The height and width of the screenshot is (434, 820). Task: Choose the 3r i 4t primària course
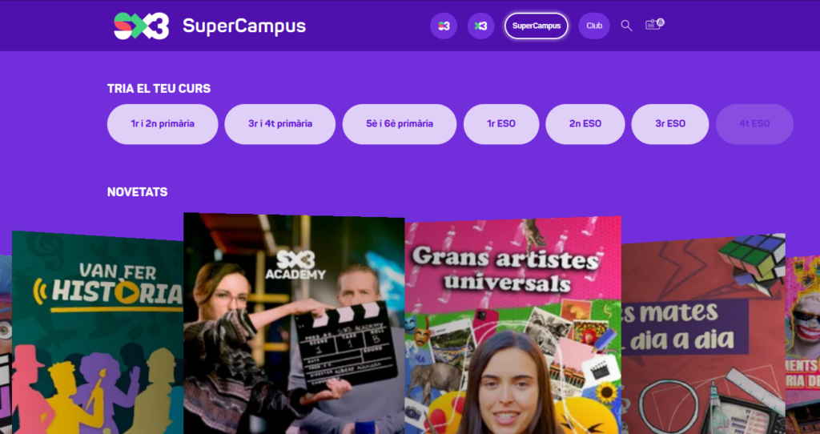coord(279,124)
